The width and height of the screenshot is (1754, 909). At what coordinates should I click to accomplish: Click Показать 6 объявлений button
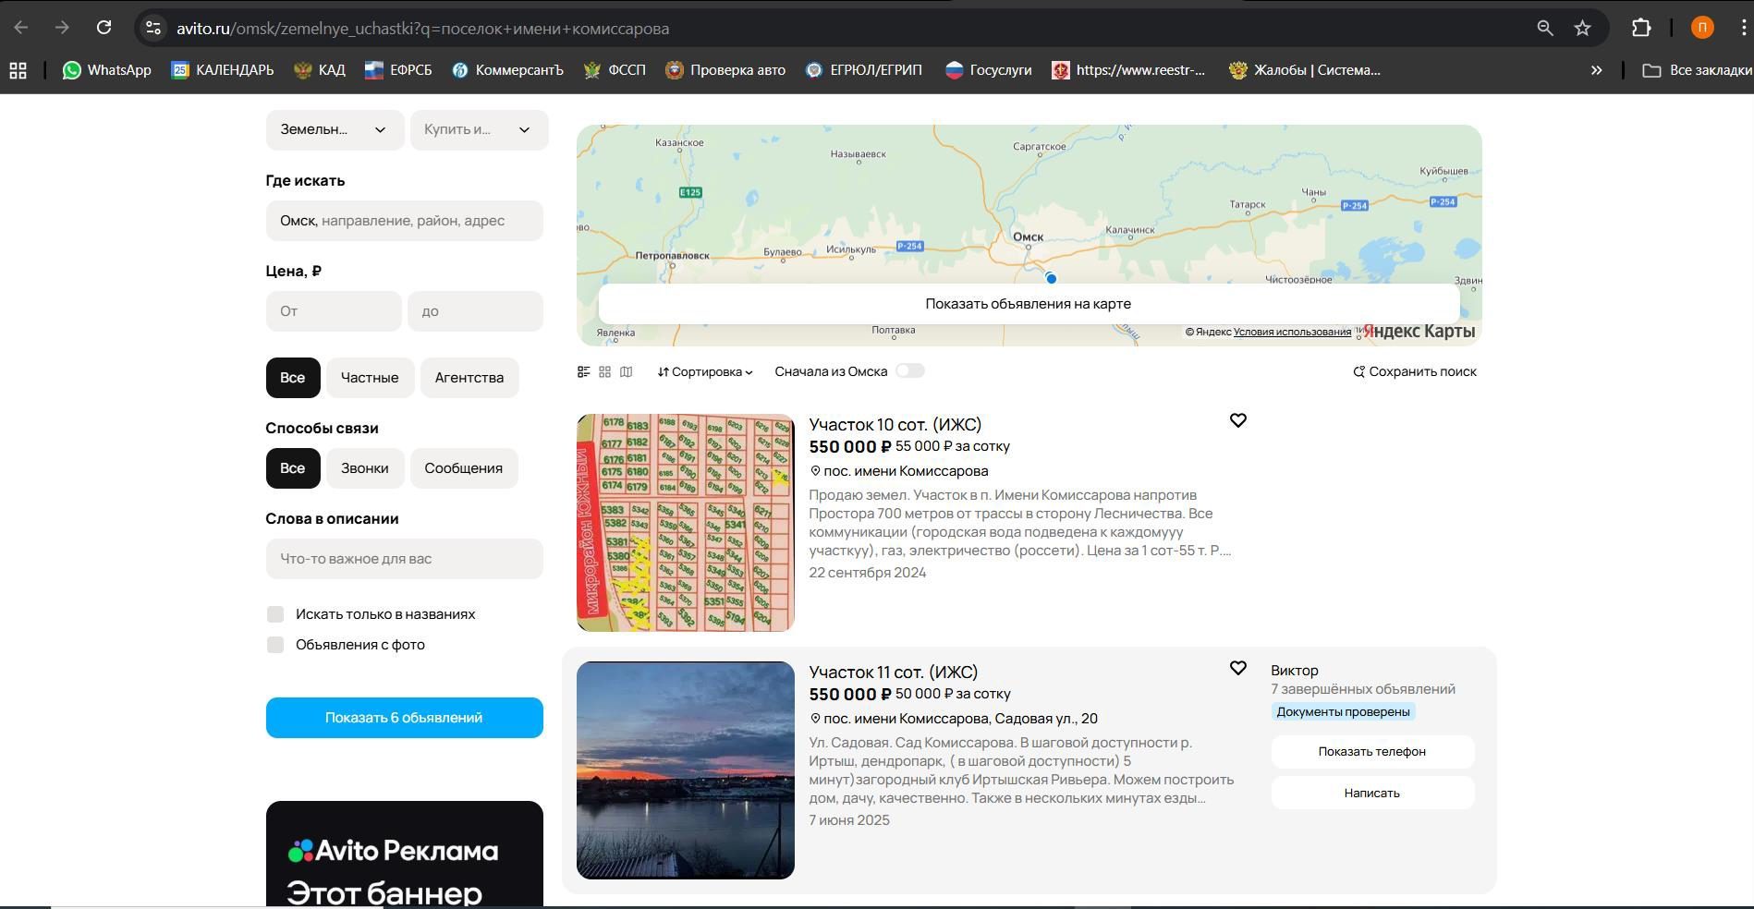(x=404, y=718)
